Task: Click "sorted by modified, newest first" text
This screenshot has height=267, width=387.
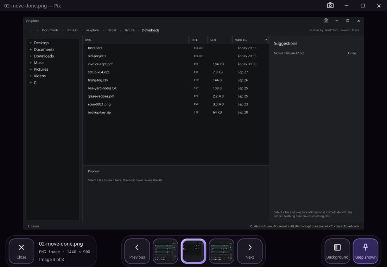Action: tap(334, 30)
